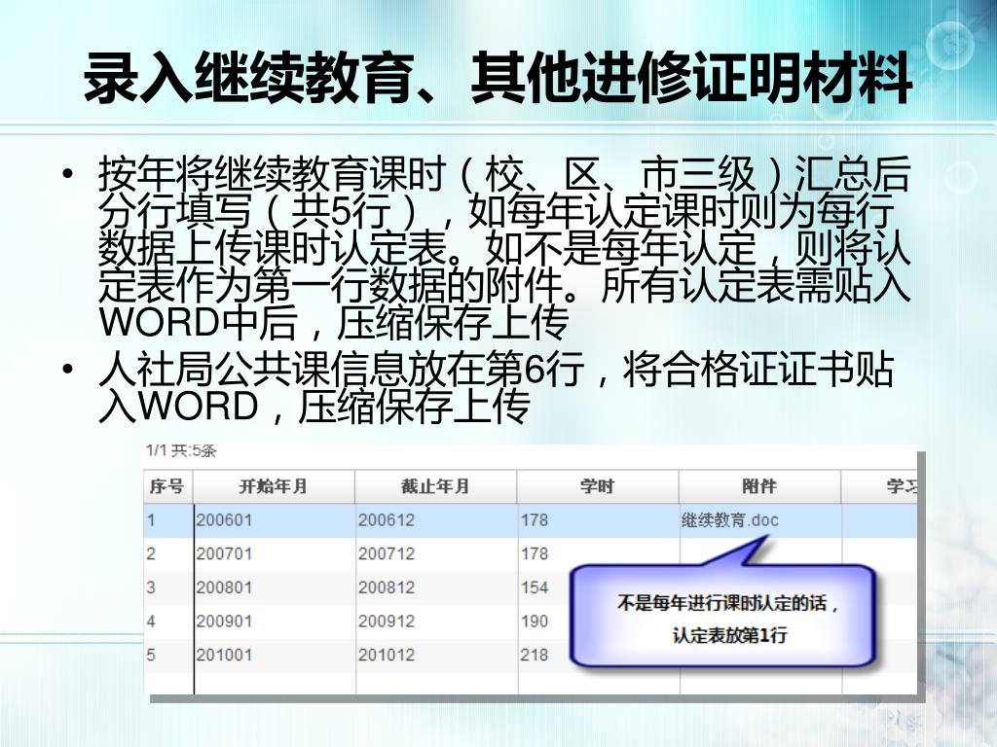The image size is (997, 747).
Task: Sort by the 开始年月 column header
Action: pos(274,486)
